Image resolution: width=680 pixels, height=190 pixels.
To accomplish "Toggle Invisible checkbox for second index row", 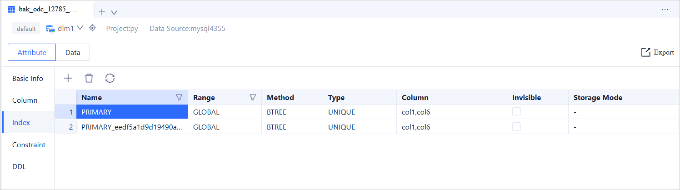I will [516, 127].
